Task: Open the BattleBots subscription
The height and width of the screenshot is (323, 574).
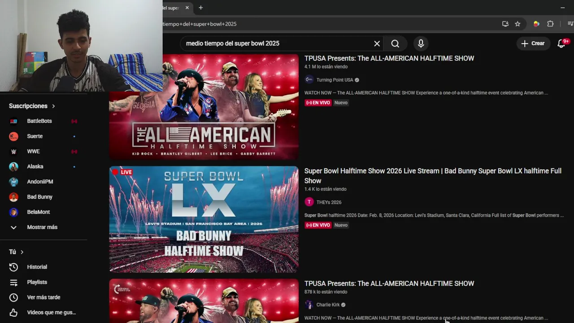Action: click(x=43, y=121)
